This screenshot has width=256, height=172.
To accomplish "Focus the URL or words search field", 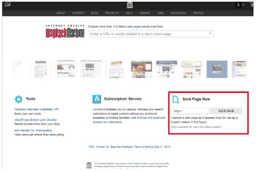I will (151, 34).
